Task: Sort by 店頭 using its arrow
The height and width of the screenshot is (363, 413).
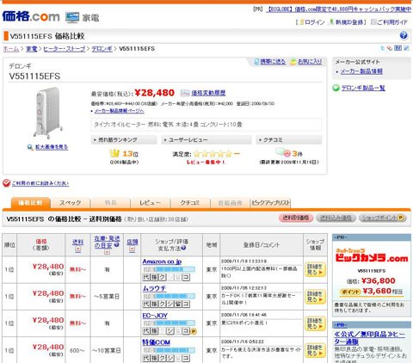Action: tap(132, 249)
